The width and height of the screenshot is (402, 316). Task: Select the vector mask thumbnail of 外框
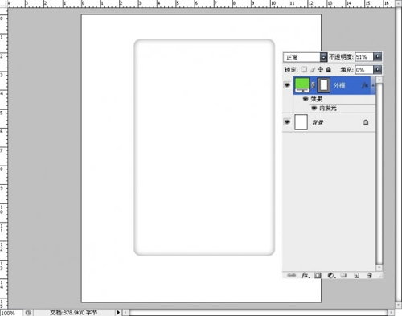tap(324, 85)
